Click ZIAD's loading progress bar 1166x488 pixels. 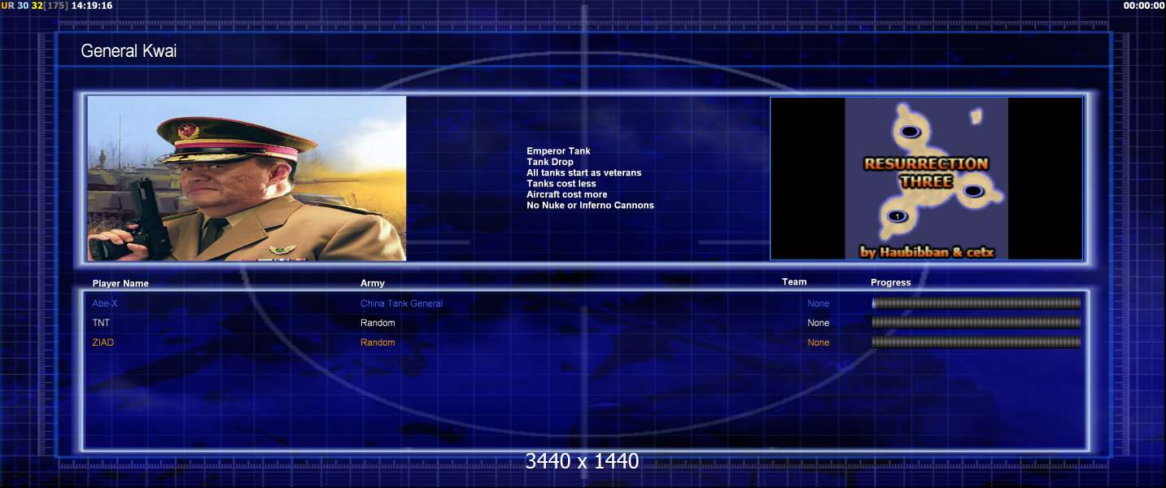click(x=976, y=342)
